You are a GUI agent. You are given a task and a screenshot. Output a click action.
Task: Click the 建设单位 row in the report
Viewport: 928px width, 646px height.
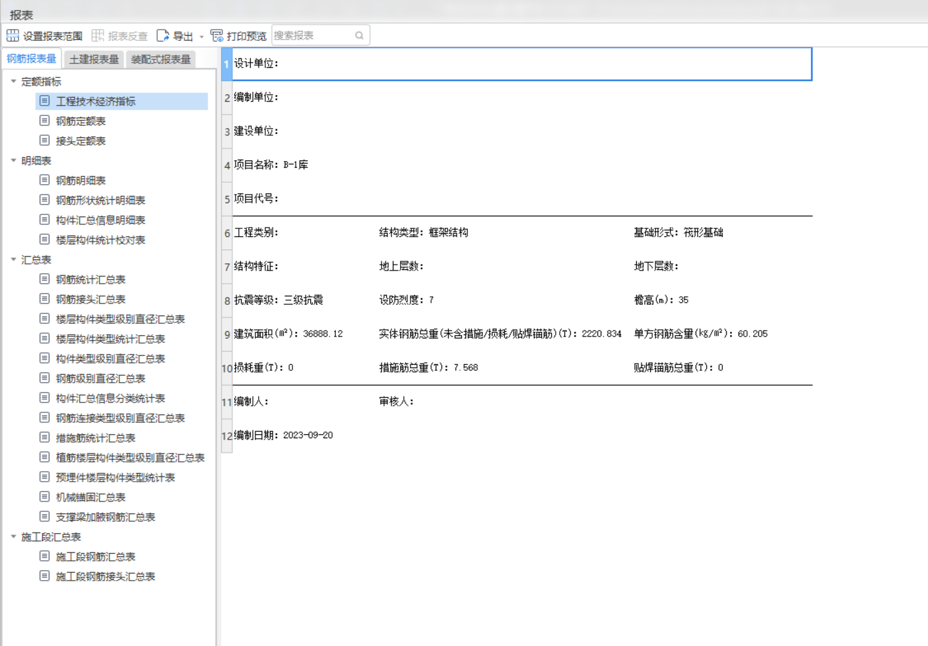pos(522,131)
